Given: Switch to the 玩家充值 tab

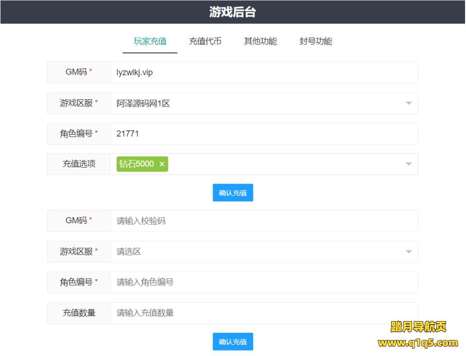Looking at the screenshot, I should tap(150, 41).
